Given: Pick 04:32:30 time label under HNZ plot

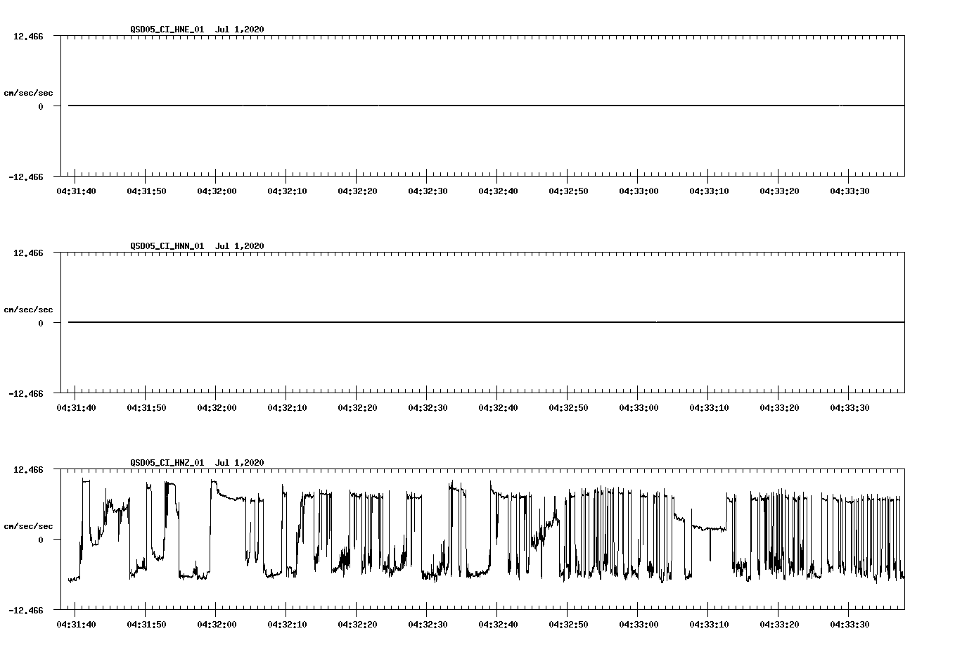Looking at the screenshot, I should 428,625.
